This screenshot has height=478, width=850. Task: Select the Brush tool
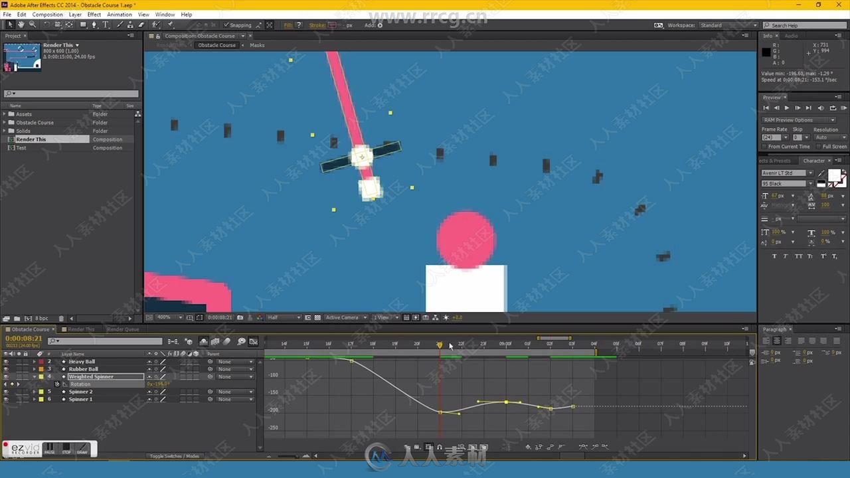pyautogui.click(x=120, y=25)
